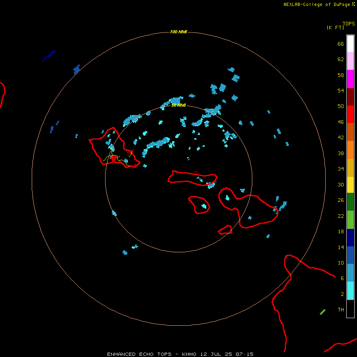Click the 18 legend value

pos(341,232)
